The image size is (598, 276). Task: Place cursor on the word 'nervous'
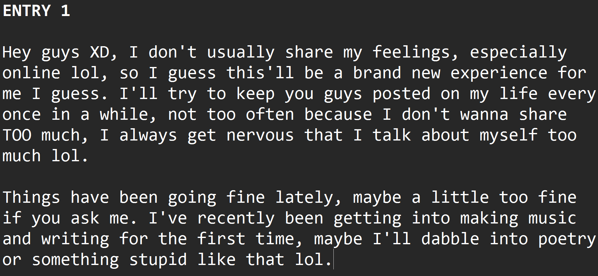(260, 135)
